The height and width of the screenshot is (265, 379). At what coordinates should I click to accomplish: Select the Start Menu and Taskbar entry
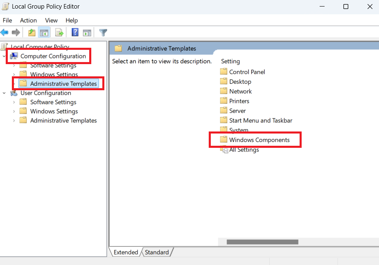[261, 120]
